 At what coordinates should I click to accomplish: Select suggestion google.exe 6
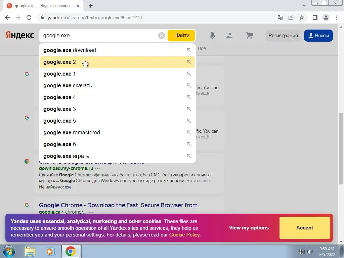point(117,144)
